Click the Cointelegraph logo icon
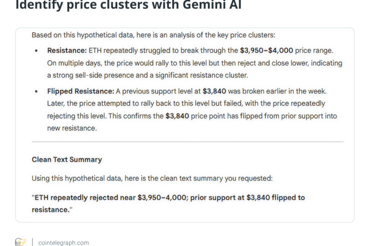 pyautogui.click(x=20, y=242)
